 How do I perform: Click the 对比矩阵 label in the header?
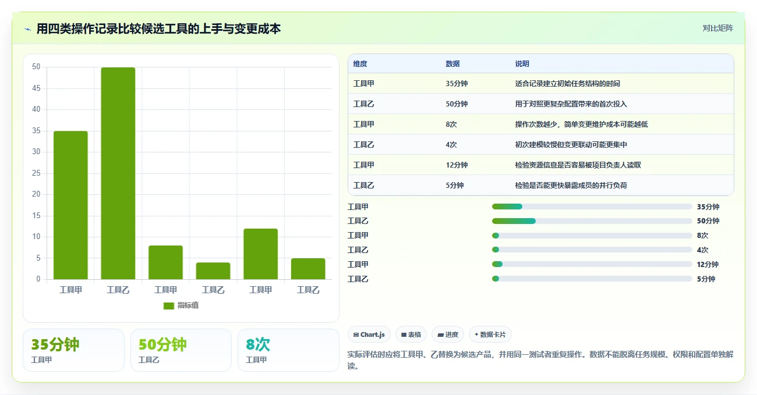coord(718,28)
